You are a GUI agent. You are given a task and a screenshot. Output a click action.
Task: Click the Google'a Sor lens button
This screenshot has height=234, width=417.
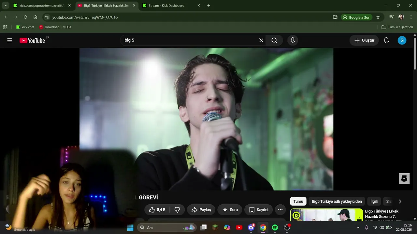[356, 17]
